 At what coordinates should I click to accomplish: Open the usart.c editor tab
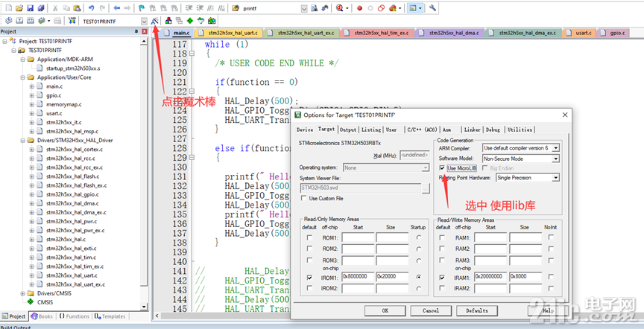[579, 33]
